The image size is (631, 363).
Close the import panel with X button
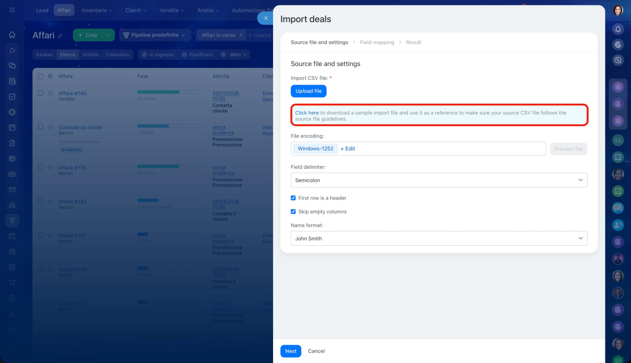[266, 18]
